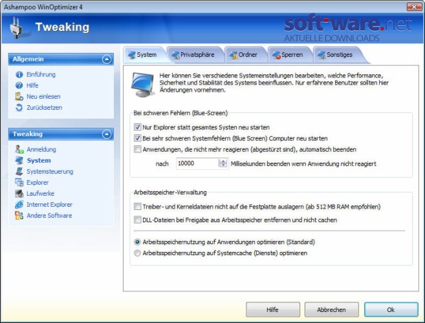
Task: Click the Sonstiges tab icon
Action: pos(321,55)
